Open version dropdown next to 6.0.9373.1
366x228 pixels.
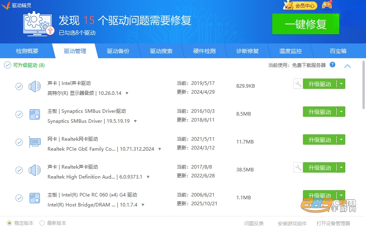click(148, 177)
